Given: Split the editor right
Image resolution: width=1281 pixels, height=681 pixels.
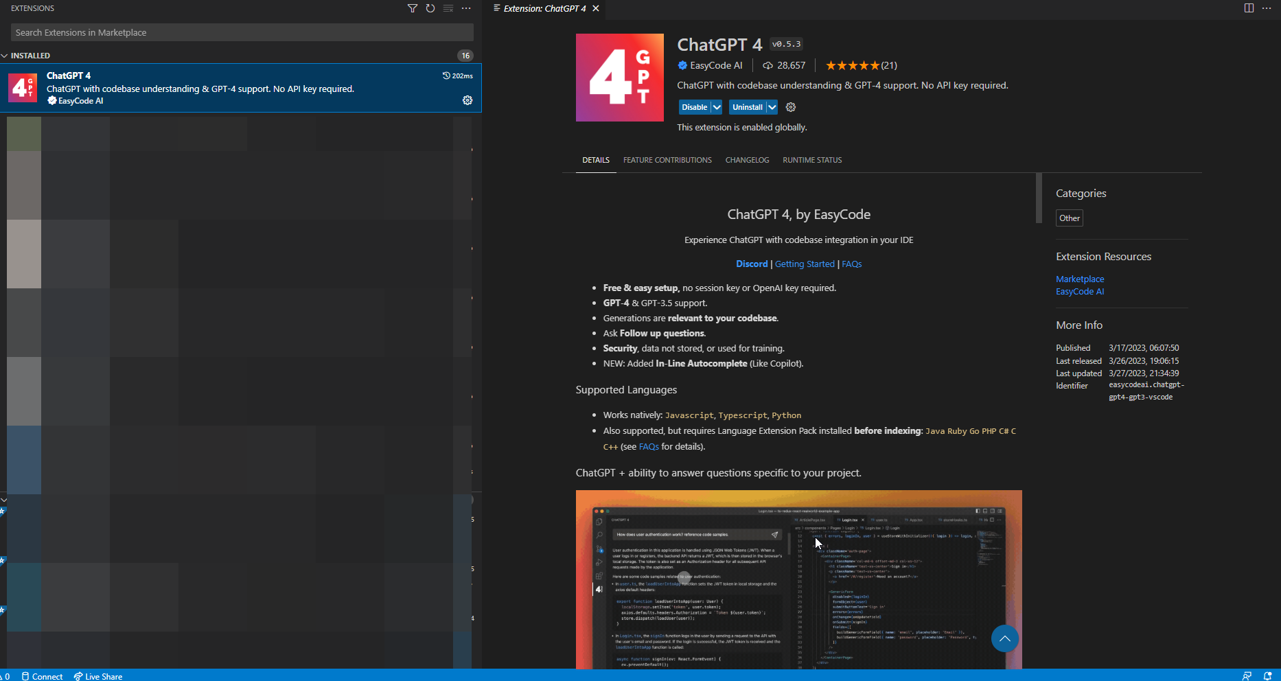Looking at the screenshot, I should pyautogui.click(x=1249, y=8).
